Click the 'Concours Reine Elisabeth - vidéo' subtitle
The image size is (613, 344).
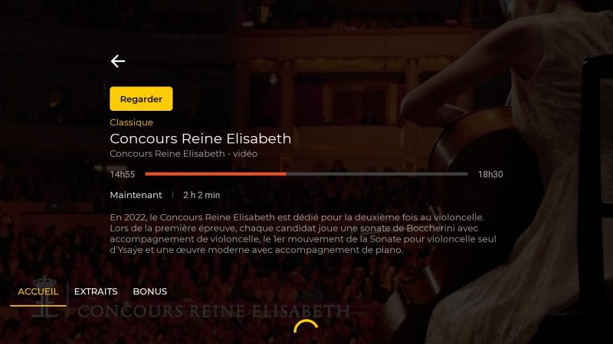pos(183,154)
